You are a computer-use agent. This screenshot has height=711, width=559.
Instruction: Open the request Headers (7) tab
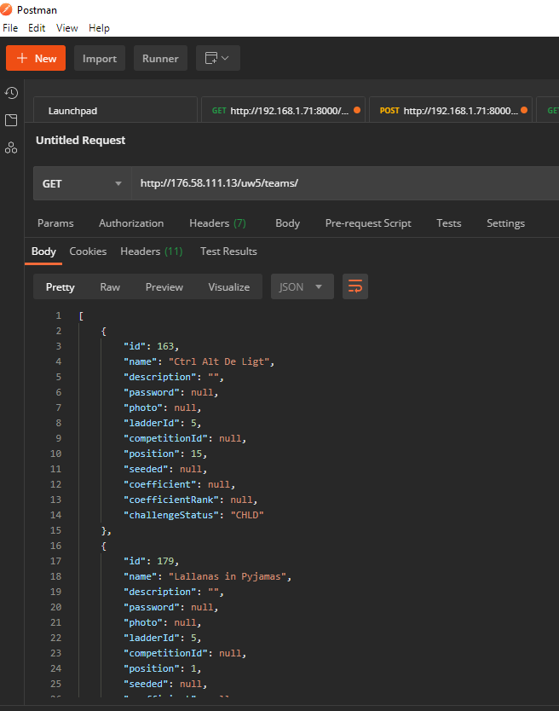[x=217, y=223]
